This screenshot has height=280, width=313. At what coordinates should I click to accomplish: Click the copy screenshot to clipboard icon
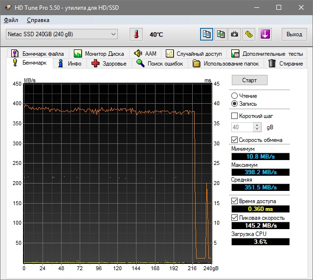(x=221, y=34)
